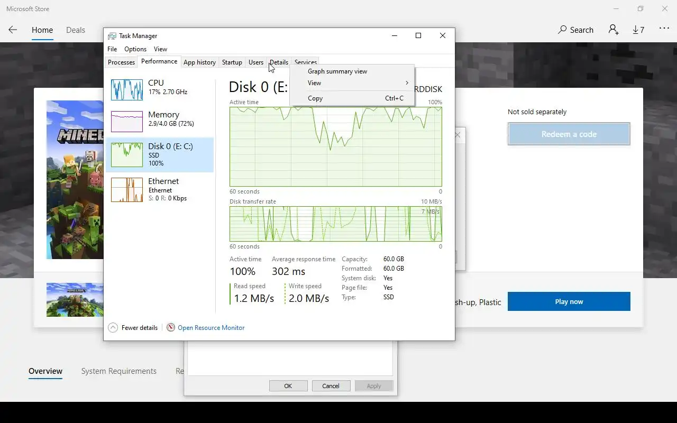
Task: Click the Capacity 60.0 GB value
Action: coord(394,259)
